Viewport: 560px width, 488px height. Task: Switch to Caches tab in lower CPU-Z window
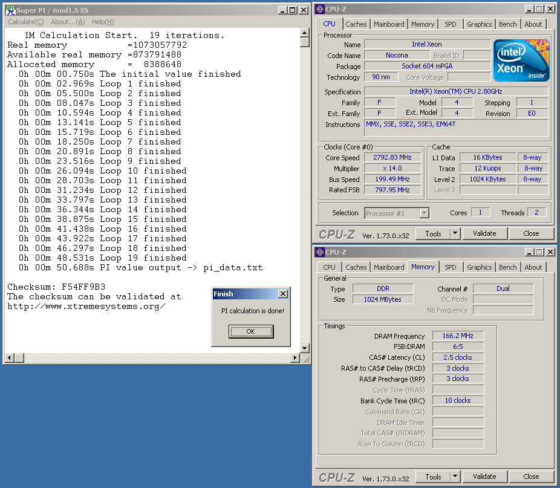[x=356, y=267]
